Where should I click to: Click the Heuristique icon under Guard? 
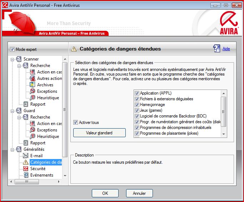[x=33, y=136]
